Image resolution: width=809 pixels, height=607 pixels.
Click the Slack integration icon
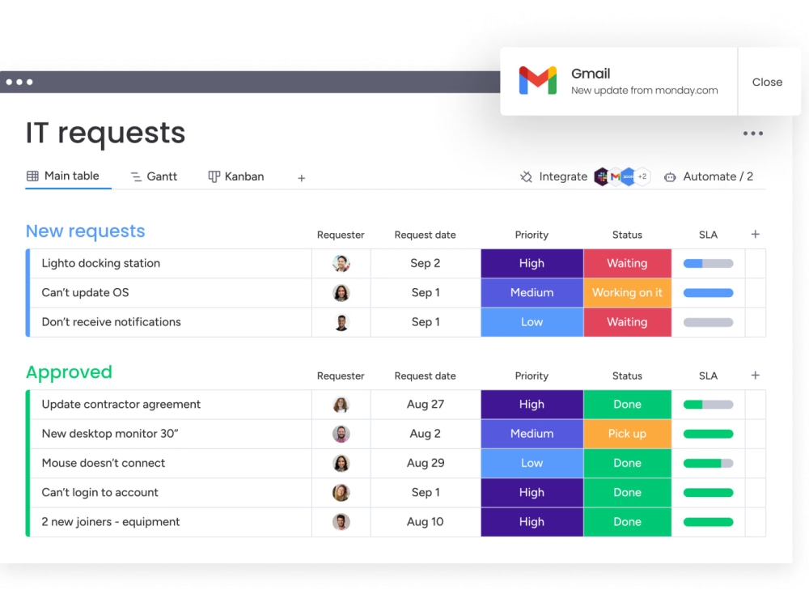tap(601, 176)
